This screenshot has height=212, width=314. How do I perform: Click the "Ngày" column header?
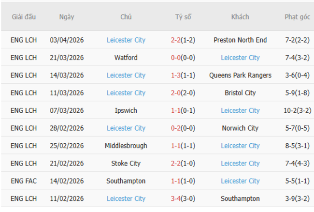tap(67, 17)
